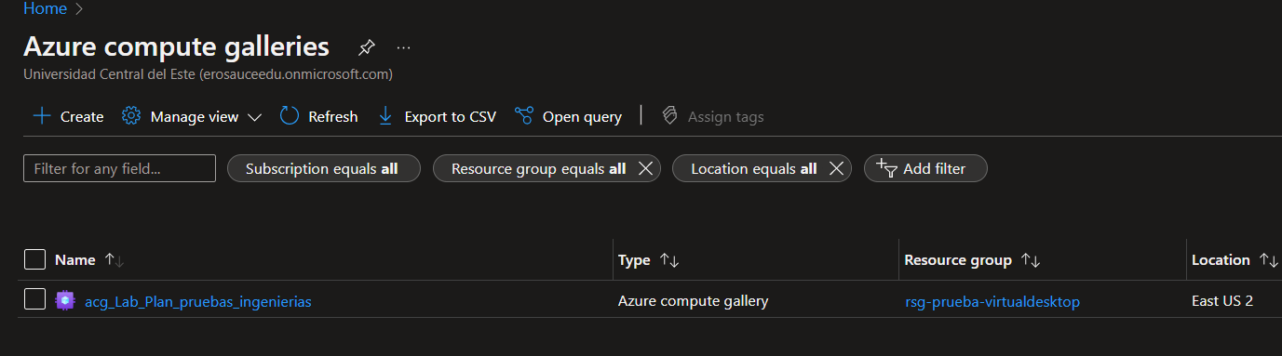The image size is (1282, 356).
Task: Click the East US 2 location cell
Action: click(x=1223, y=300)
